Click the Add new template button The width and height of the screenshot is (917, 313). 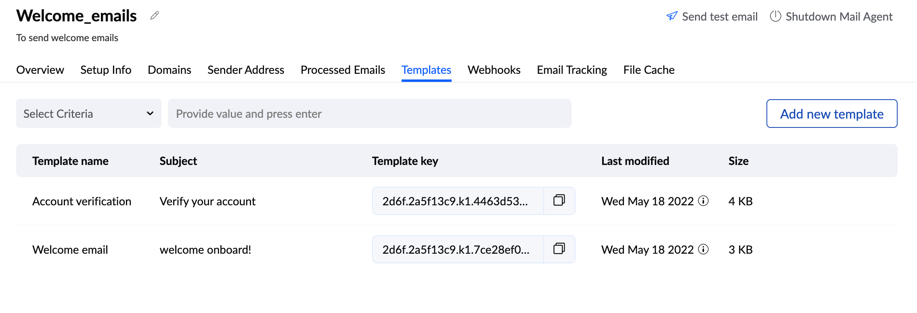pyautogui.click(x=831, y=113)
